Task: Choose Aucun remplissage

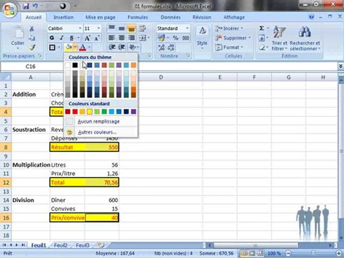Action: (100, 121)
